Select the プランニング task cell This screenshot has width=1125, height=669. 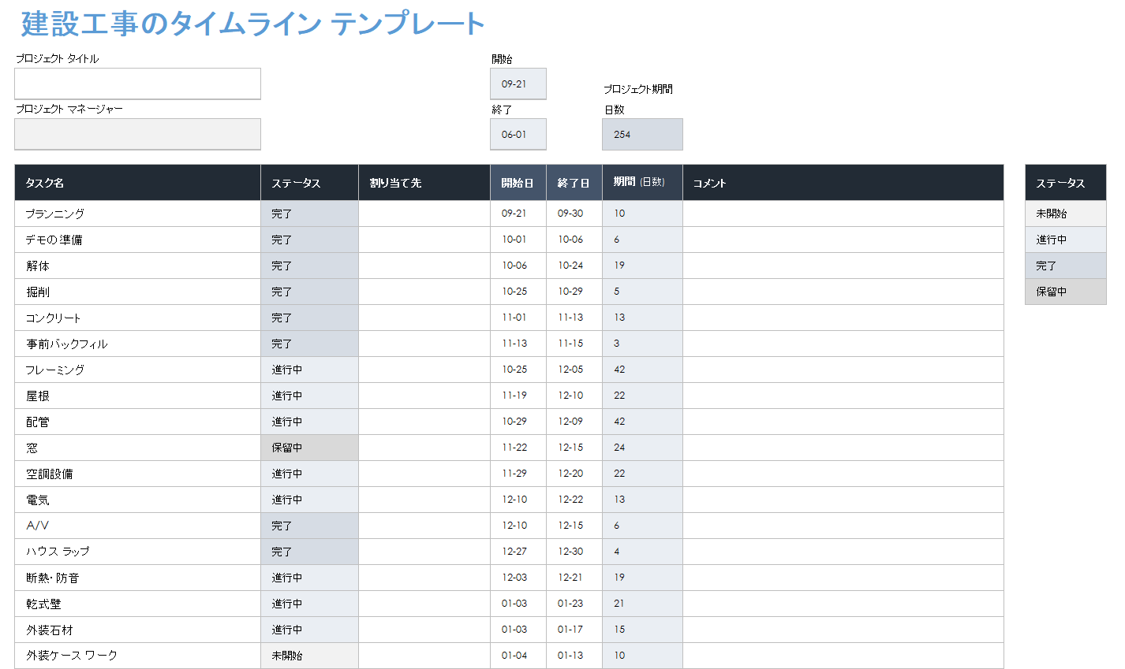pos(137,214)
